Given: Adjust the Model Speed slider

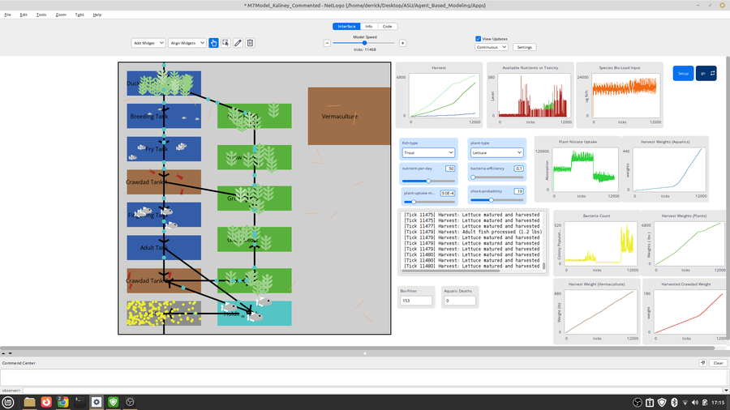Looking at the screenshot, I should click(364, 43).
